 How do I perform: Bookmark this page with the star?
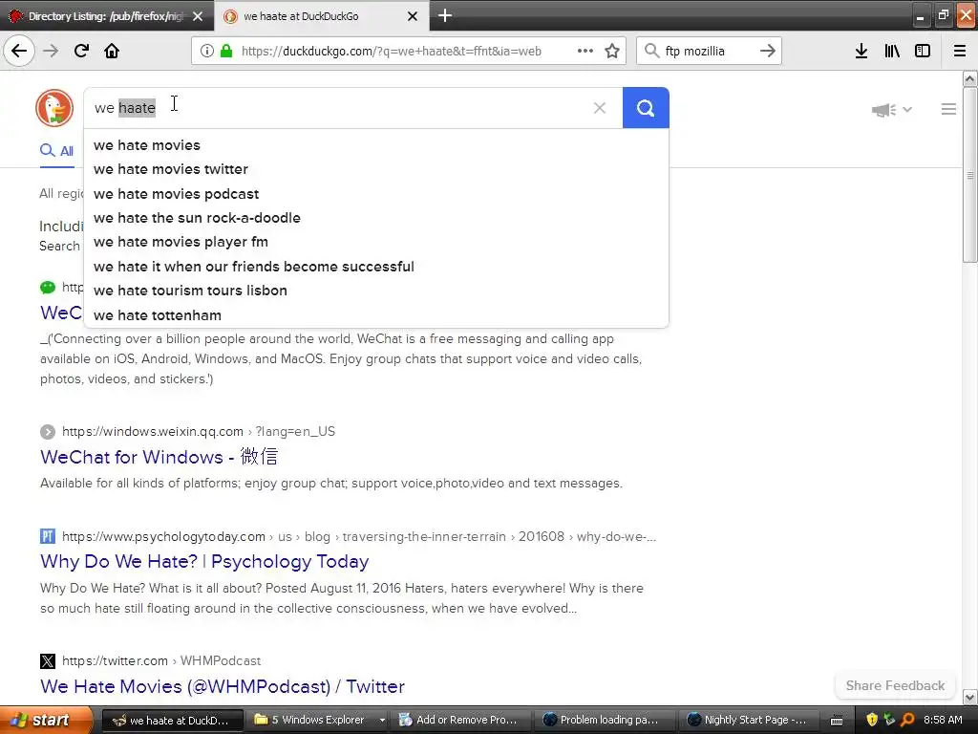point(612,52)
